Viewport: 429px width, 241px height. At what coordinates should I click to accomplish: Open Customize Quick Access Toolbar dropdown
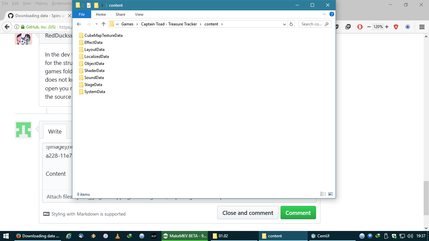(x=103, y=5)
